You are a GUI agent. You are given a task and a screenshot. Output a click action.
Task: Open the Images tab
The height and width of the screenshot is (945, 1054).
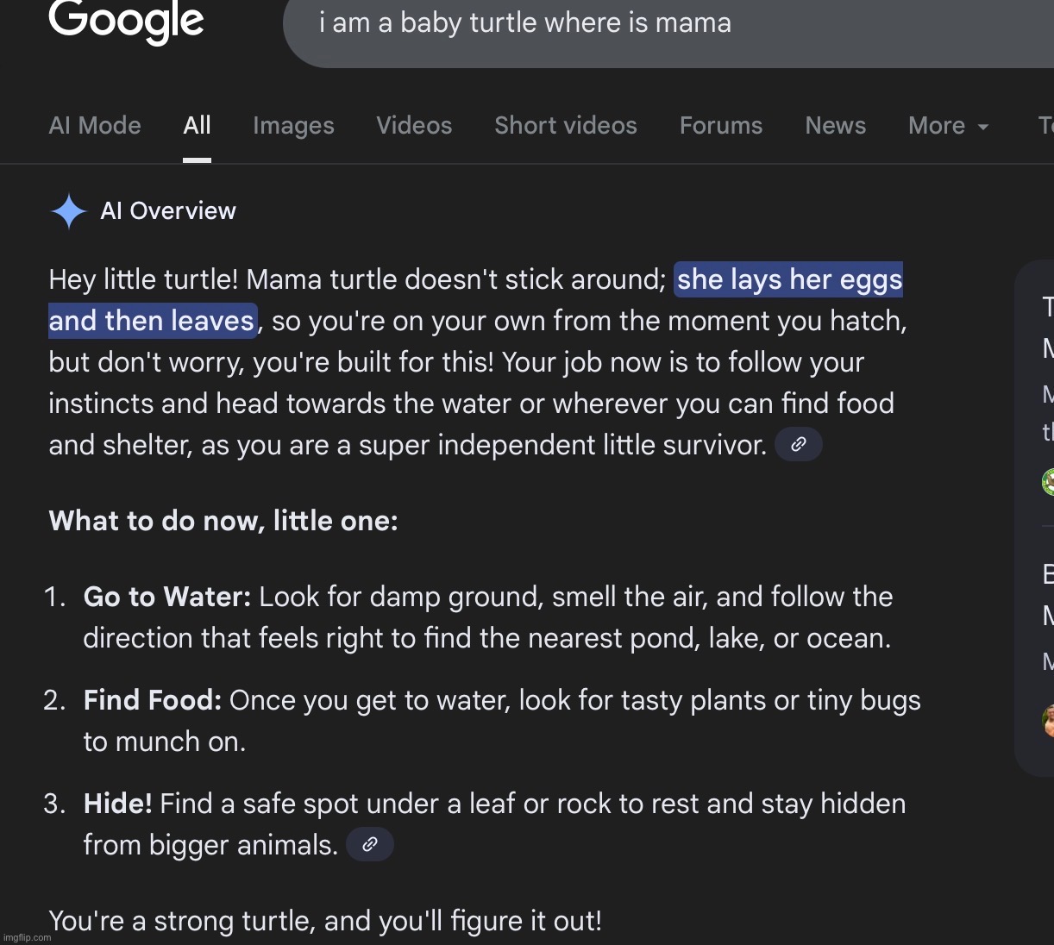[x=293, y=126]
